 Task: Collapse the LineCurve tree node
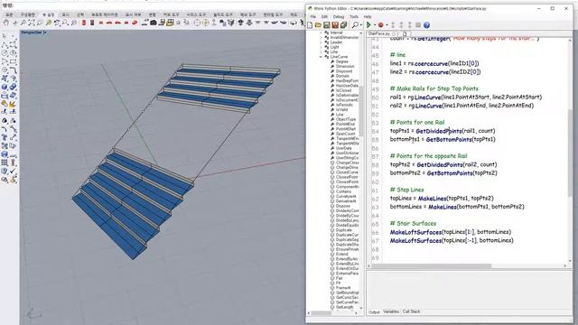click(321, 57)
